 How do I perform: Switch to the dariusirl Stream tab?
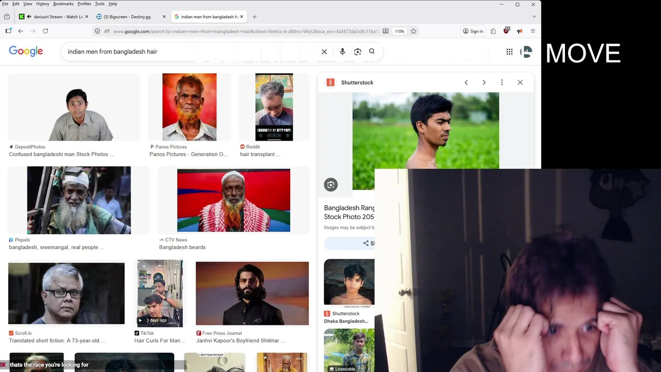click(53, 17)
